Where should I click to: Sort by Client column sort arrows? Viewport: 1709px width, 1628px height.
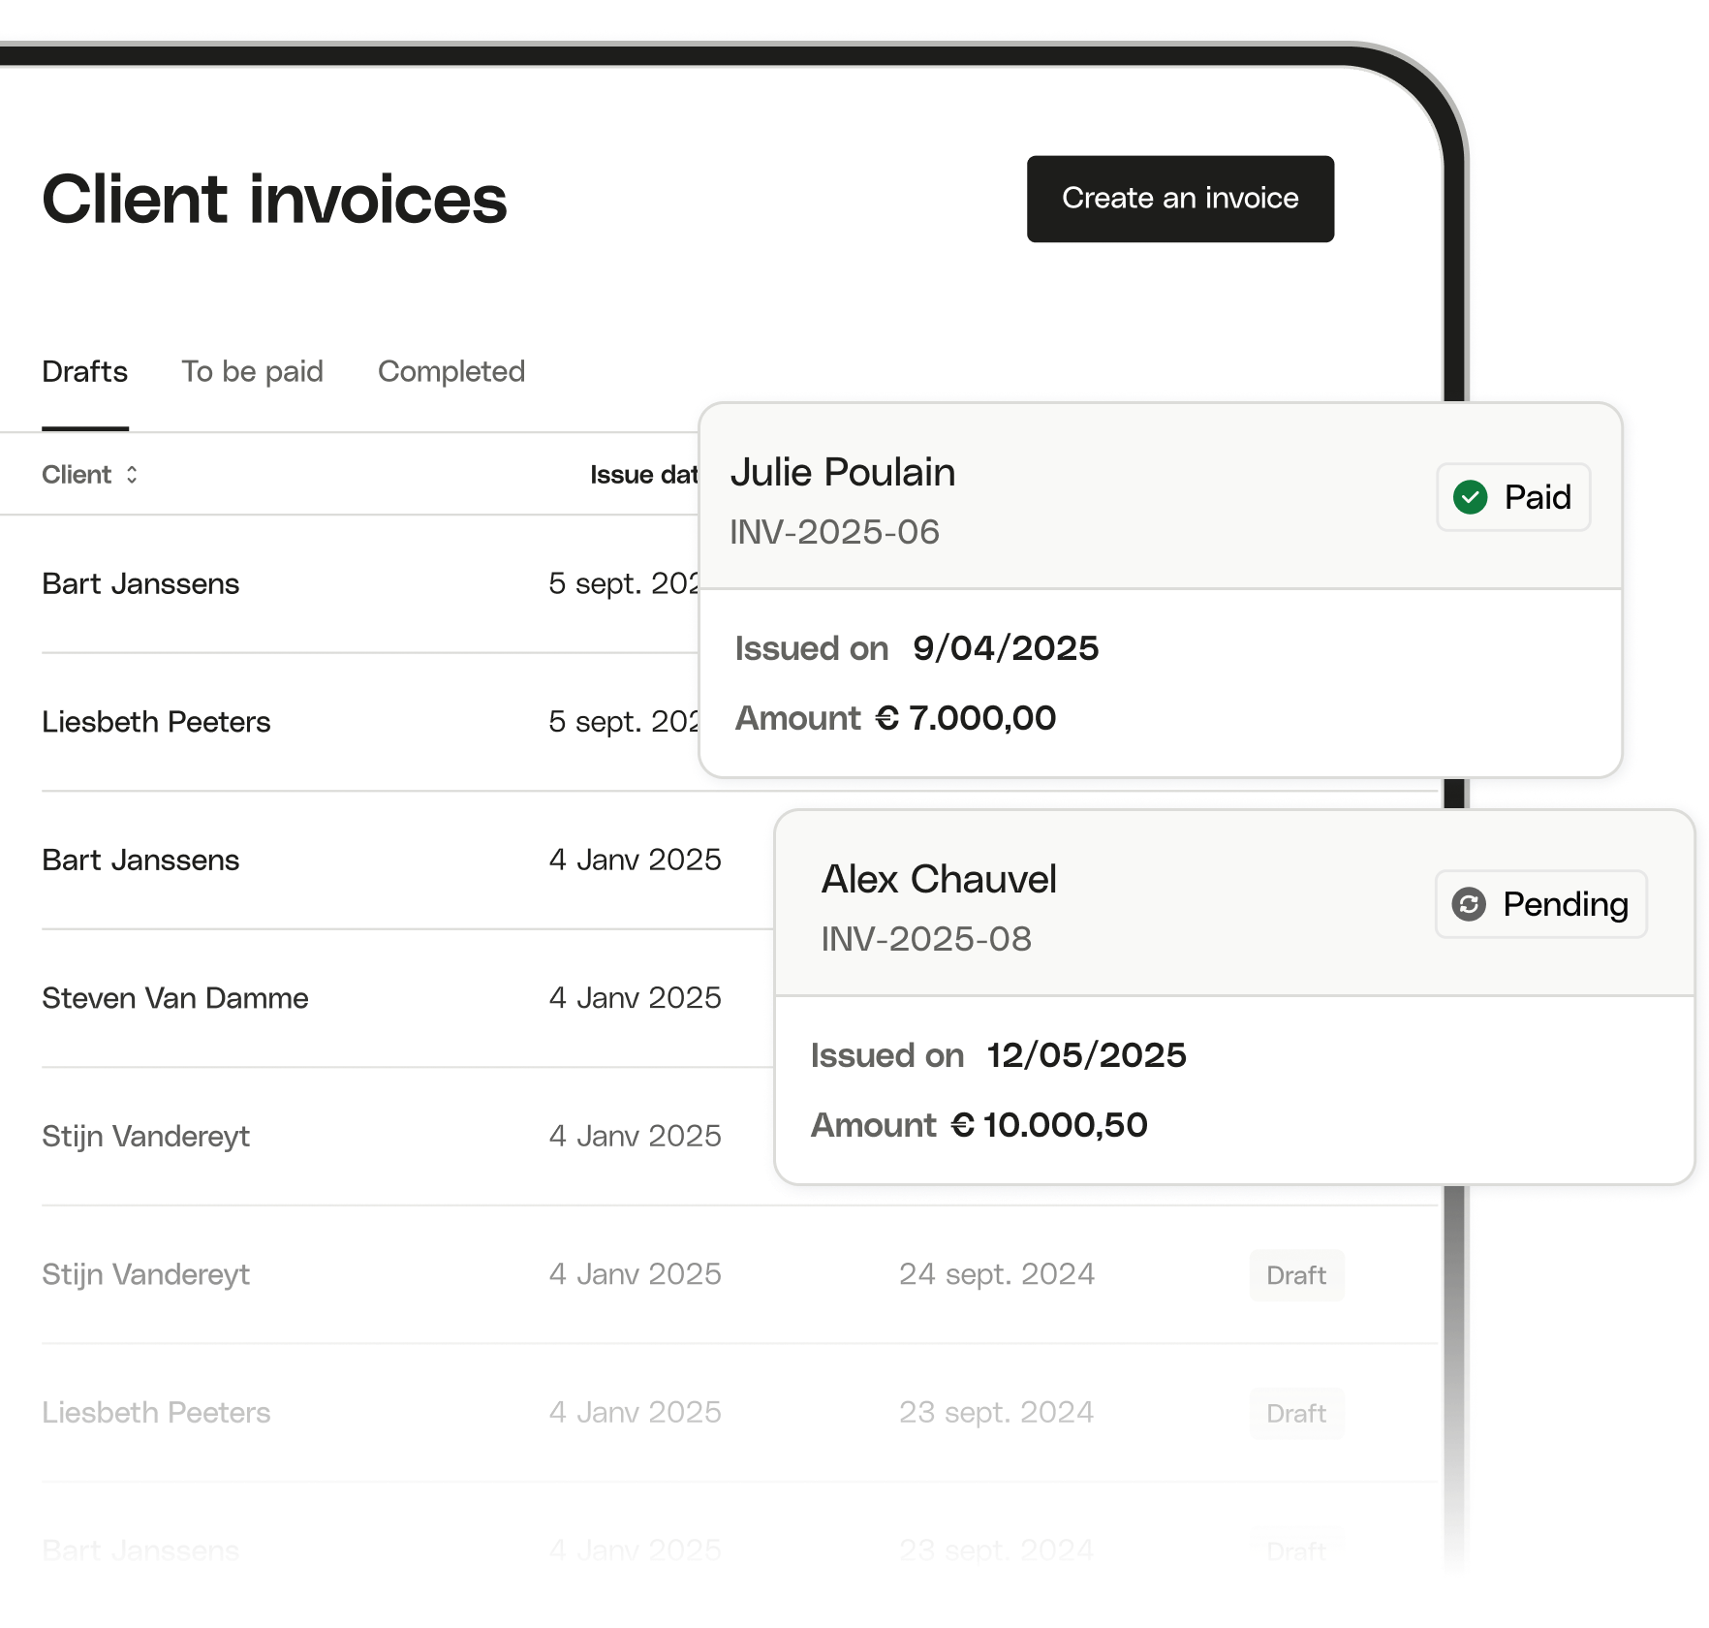[x=132, y=475]
